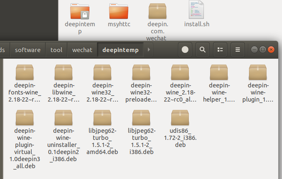Close the deepintemp window
Screen dimensions: 282x179
click(271, 50)
